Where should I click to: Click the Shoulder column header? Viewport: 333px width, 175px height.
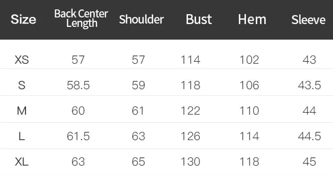(x=141, y=19)
